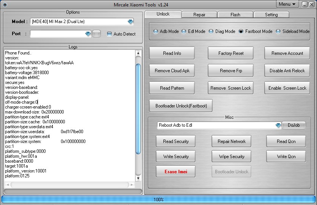Click the 'off-mode-charge:0' log line
This screenshot has width=317, height=205.
click(22, 102)
